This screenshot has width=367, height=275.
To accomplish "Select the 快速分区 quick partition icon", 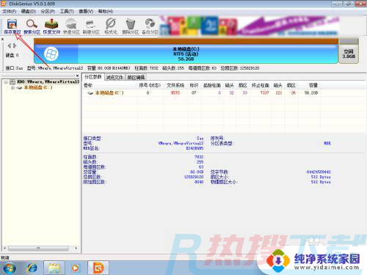I will pos(71,26).
